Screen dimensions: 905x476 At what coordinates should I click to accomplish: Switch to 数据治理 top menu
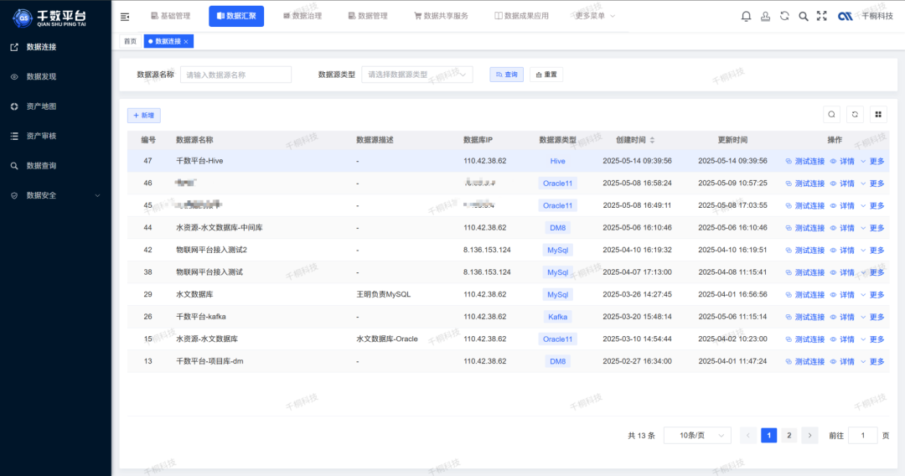point(303,16)
